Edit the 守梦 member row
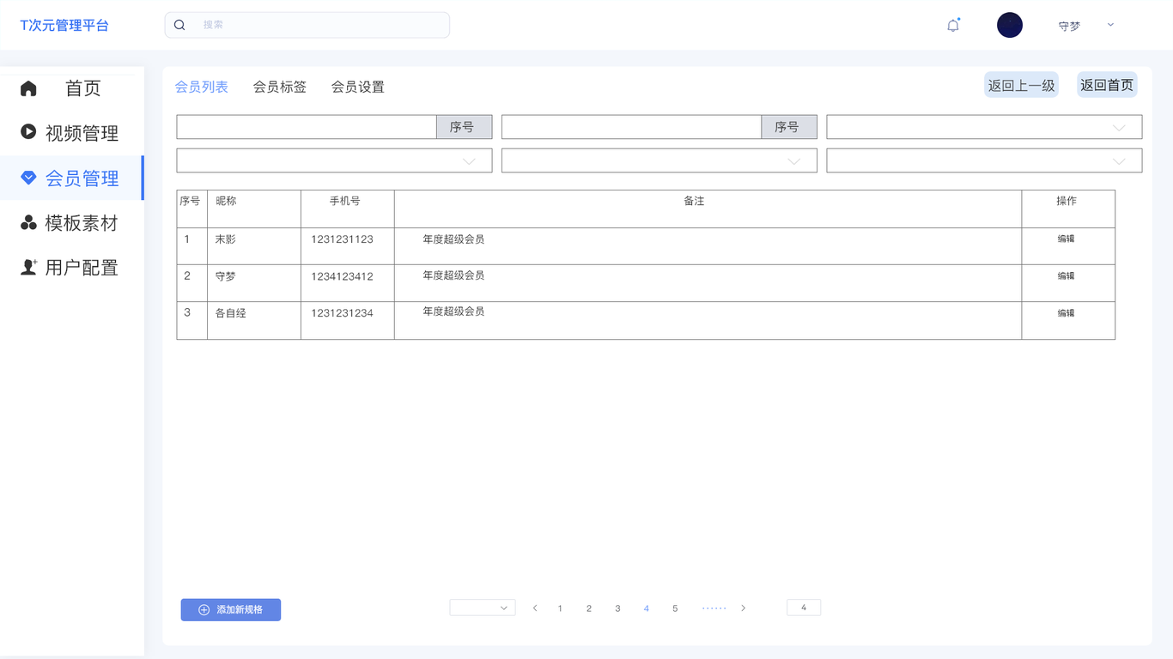This screenshot has height=659, width=1173. click(1067, 276)
